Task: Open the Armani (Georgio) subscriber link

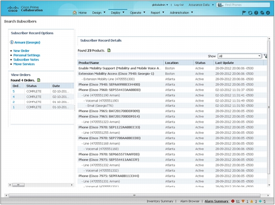Action: click(x=27, y=42)
